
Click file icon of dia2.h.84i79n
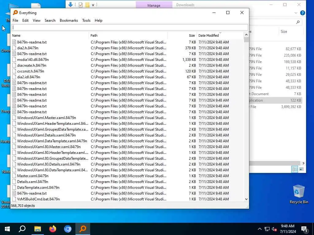point(14,48)
